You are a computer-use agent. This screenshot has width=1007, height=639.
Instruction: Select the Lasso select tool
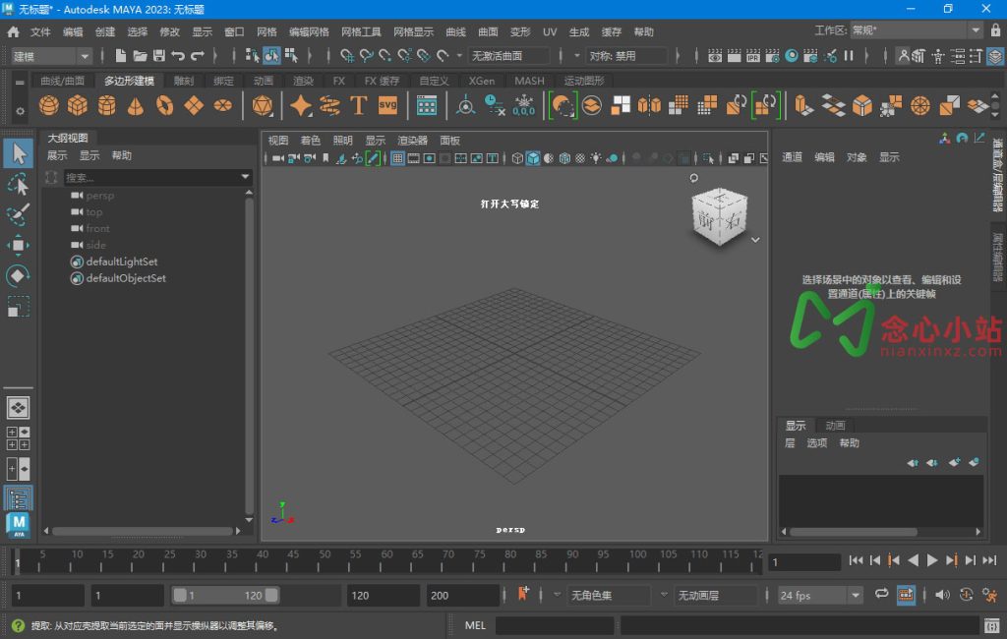pyautogui.click(x=19, y=184)
